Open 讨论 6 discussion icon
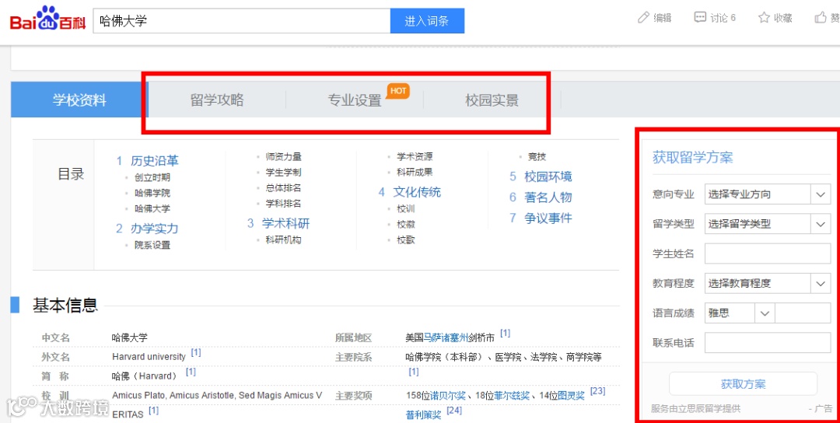This screenshot has height=423, width=840. point(700,18)
